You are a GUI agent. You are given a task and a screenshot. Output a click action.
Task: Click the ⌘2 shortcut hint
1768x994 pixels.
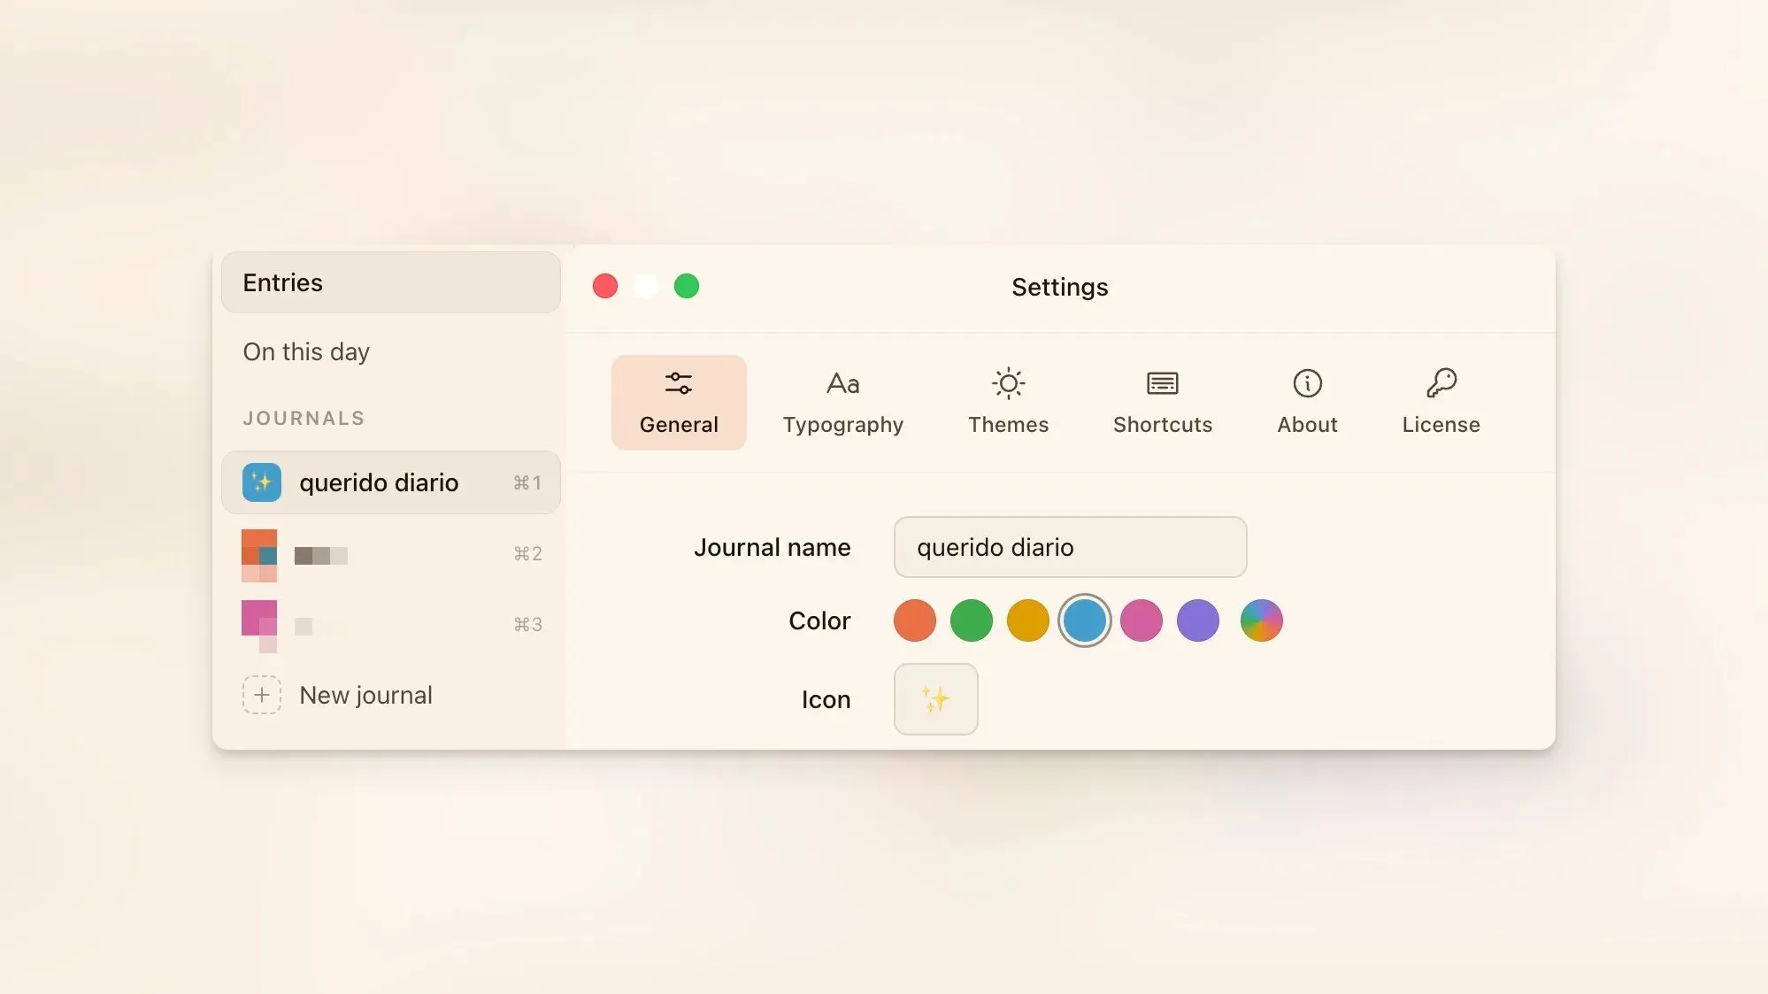click(x=527, y=554)
